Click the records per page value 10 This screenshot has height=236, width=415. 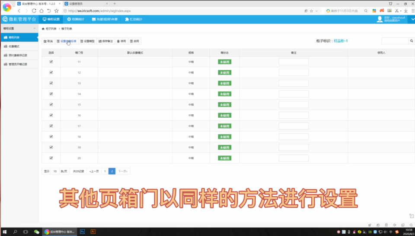pos(55,171)
